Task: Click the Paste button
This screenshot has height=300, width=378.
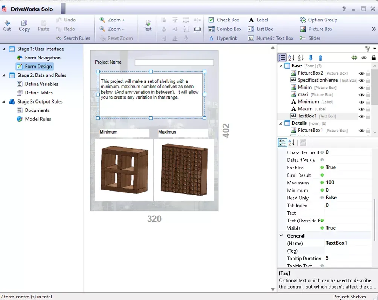Action: pyautogui.click(x=43, y=26)
